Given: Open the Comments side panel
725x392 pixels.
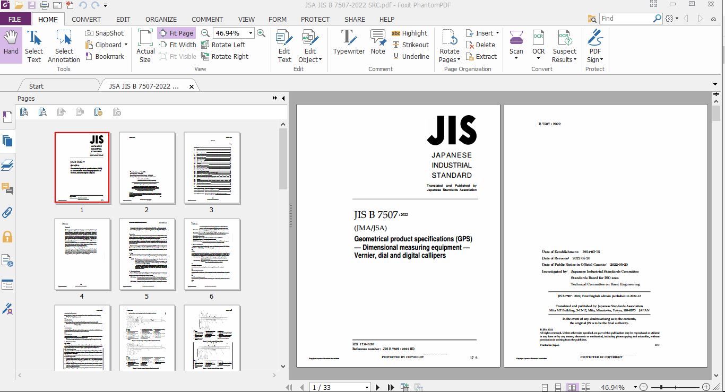Looking at the screenshot, I should [7, 189].
